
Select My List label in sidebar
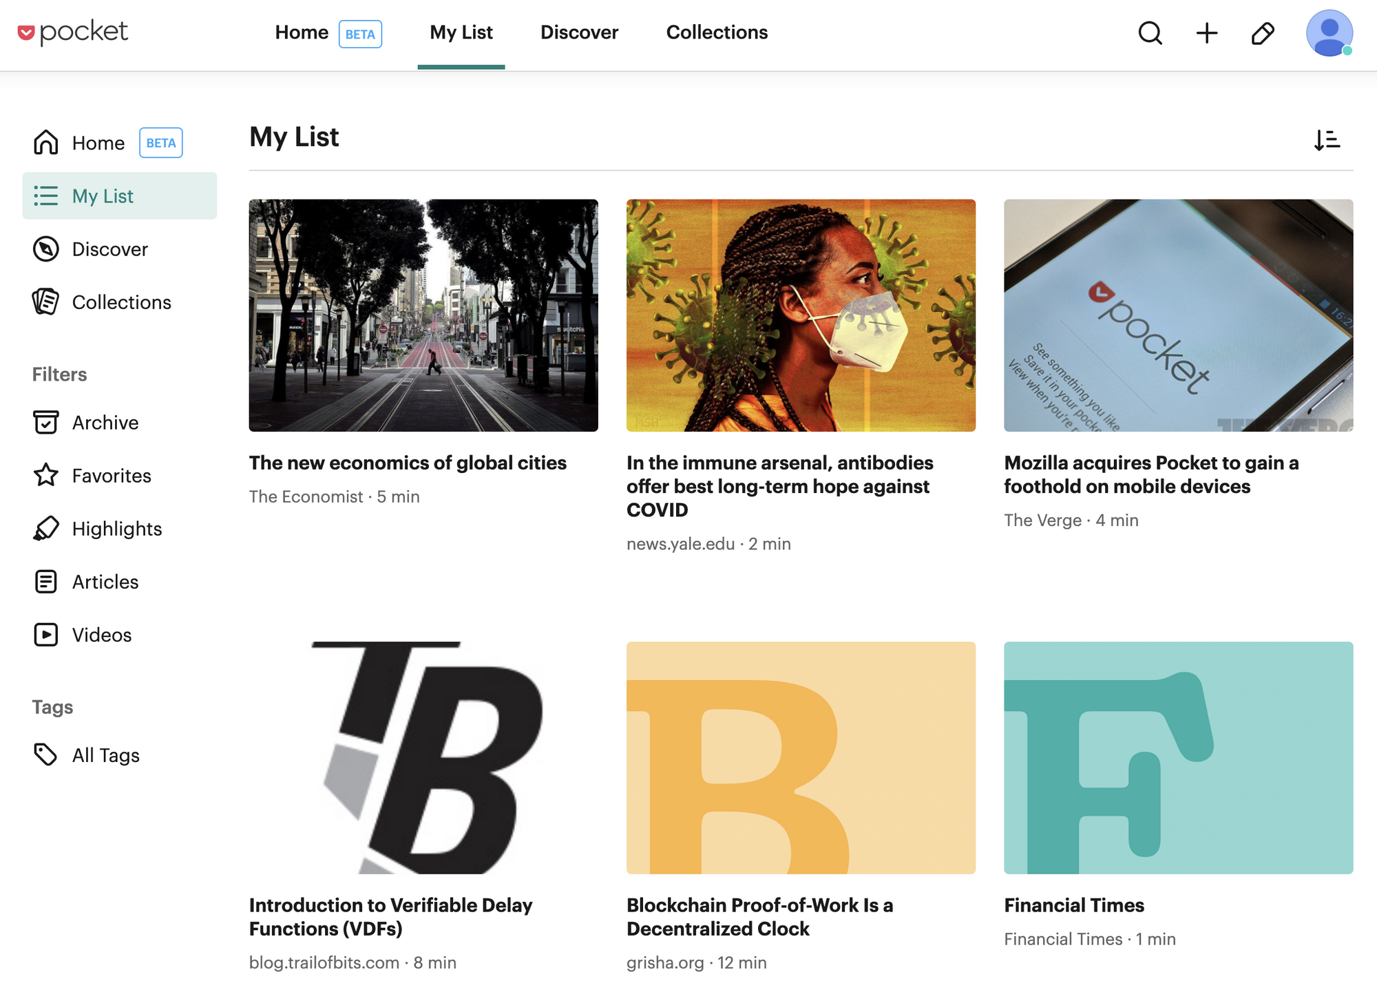pyautogui.click(x=103, y=196)
